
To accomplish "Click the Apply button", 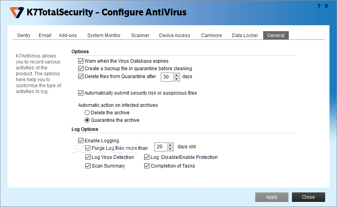I will tap(272, 197).
